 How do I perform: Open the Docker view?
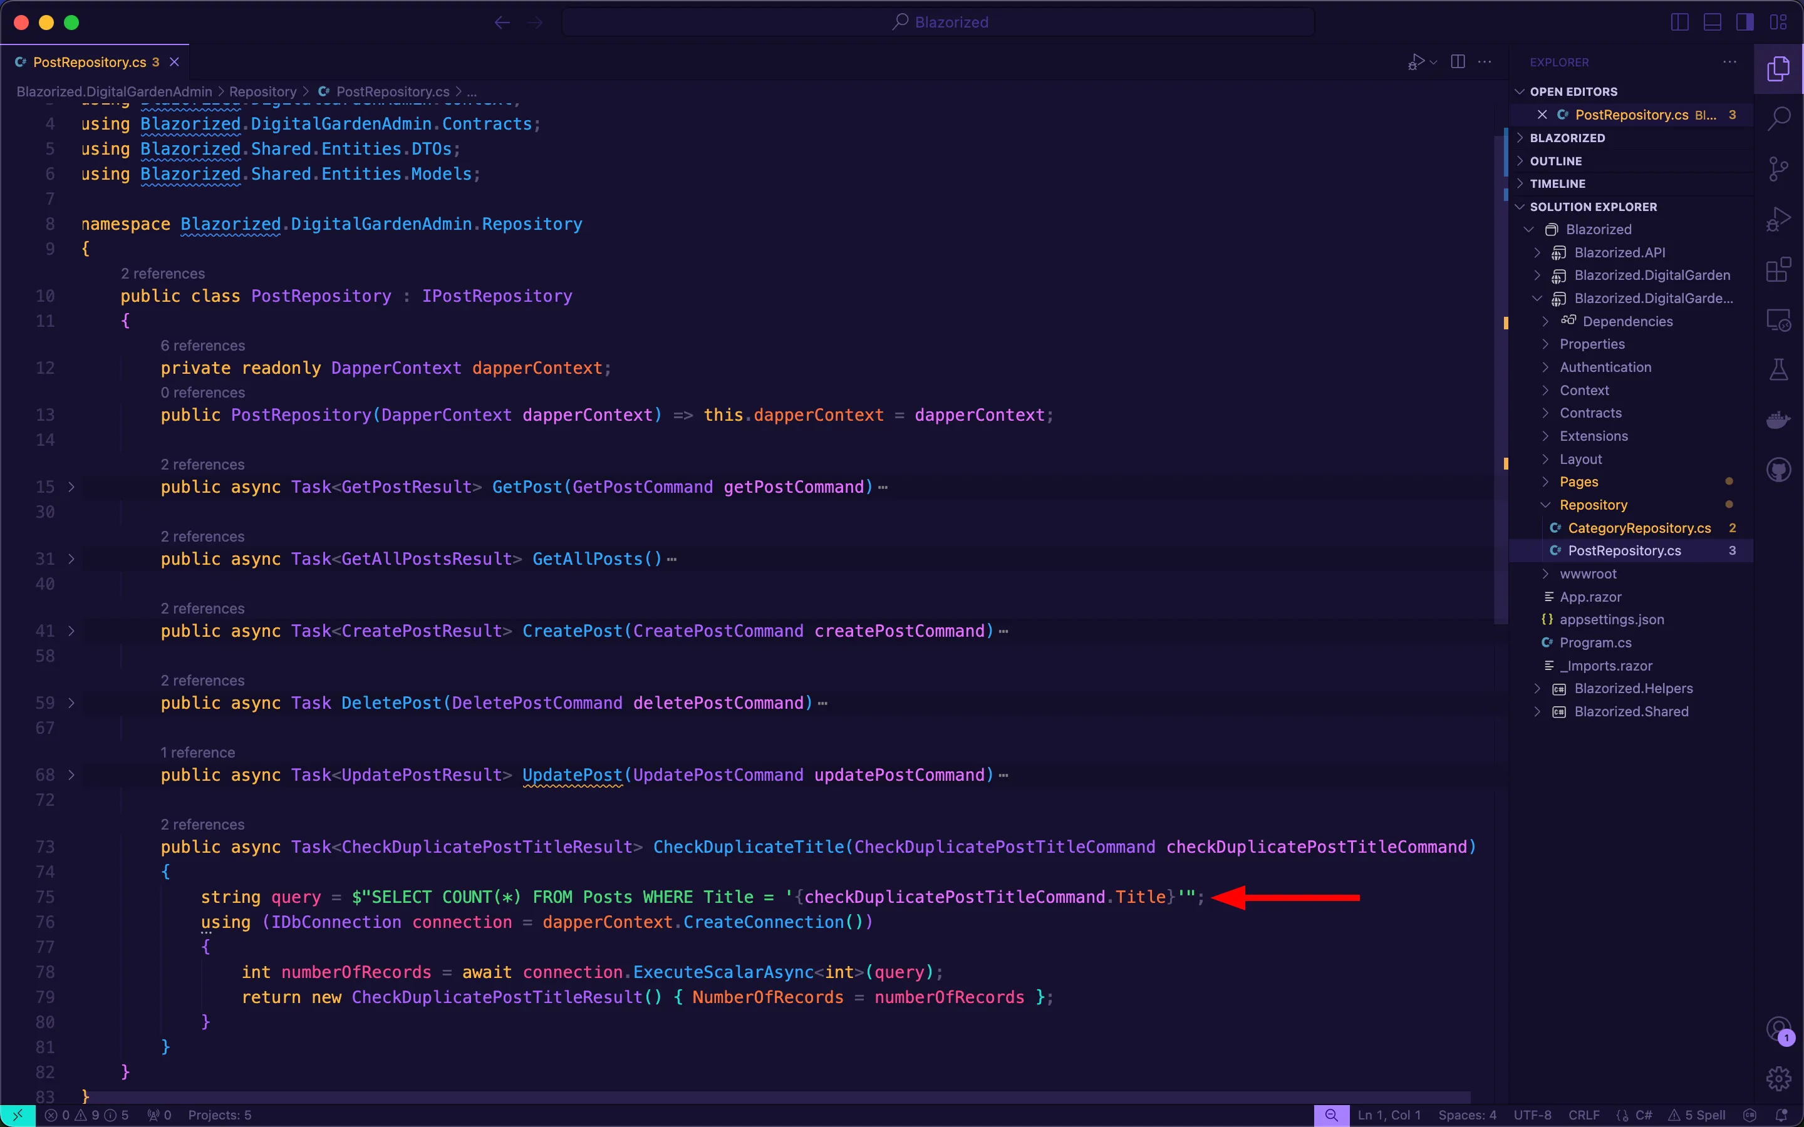click(1779, 420)
